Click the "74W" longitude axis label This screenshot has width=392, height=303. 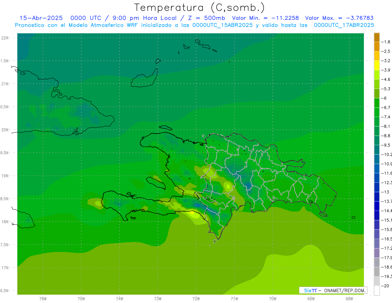pyautogui.click(x=120, y=298)
